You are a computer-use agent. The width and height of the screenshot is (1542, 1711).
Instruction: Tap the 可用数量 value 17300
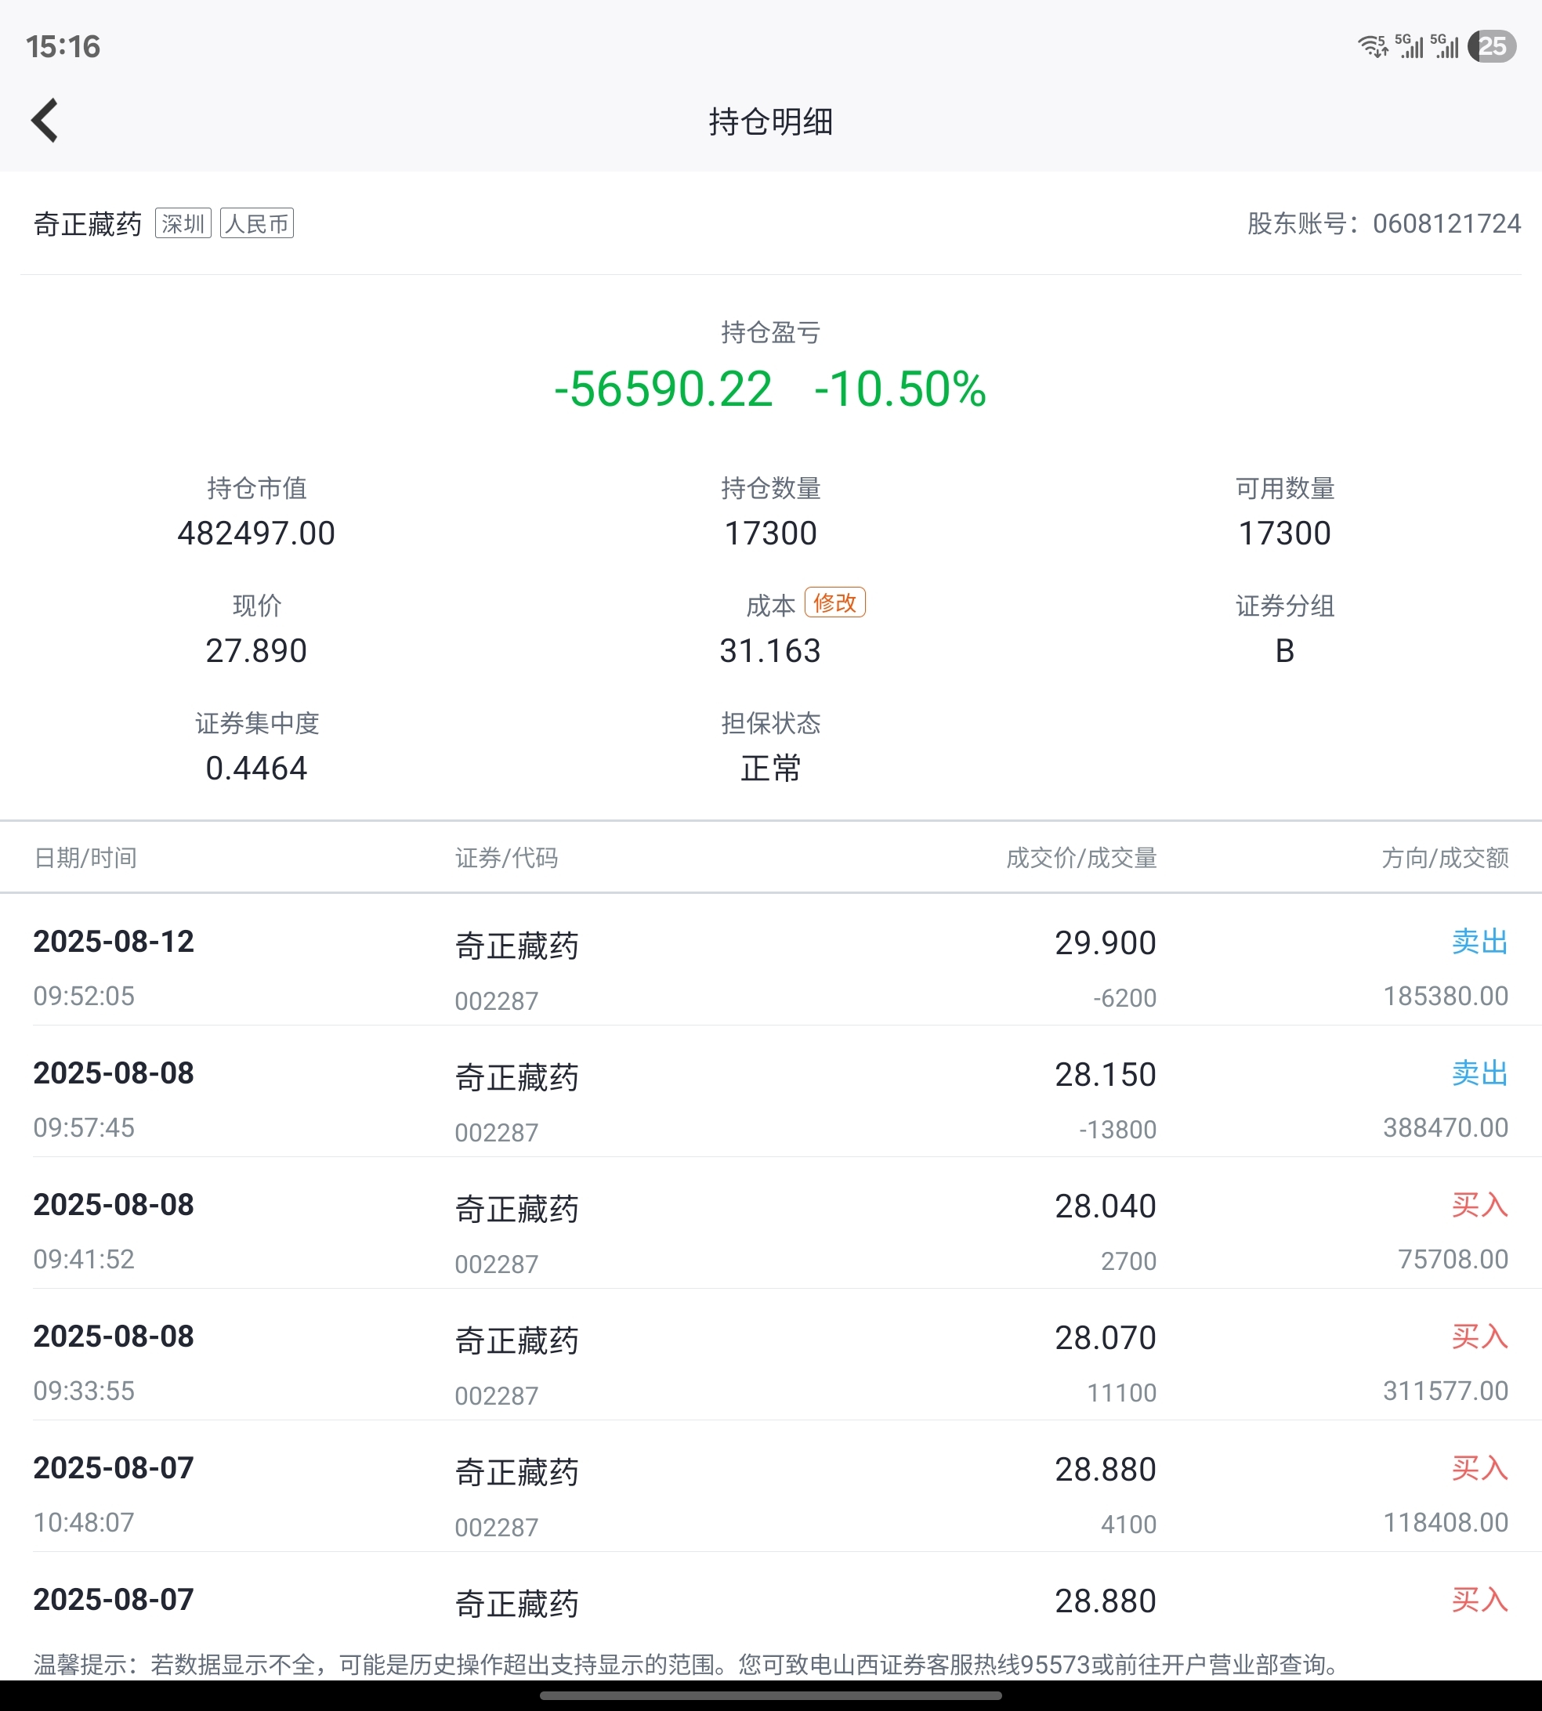(x=1284, y=534)
